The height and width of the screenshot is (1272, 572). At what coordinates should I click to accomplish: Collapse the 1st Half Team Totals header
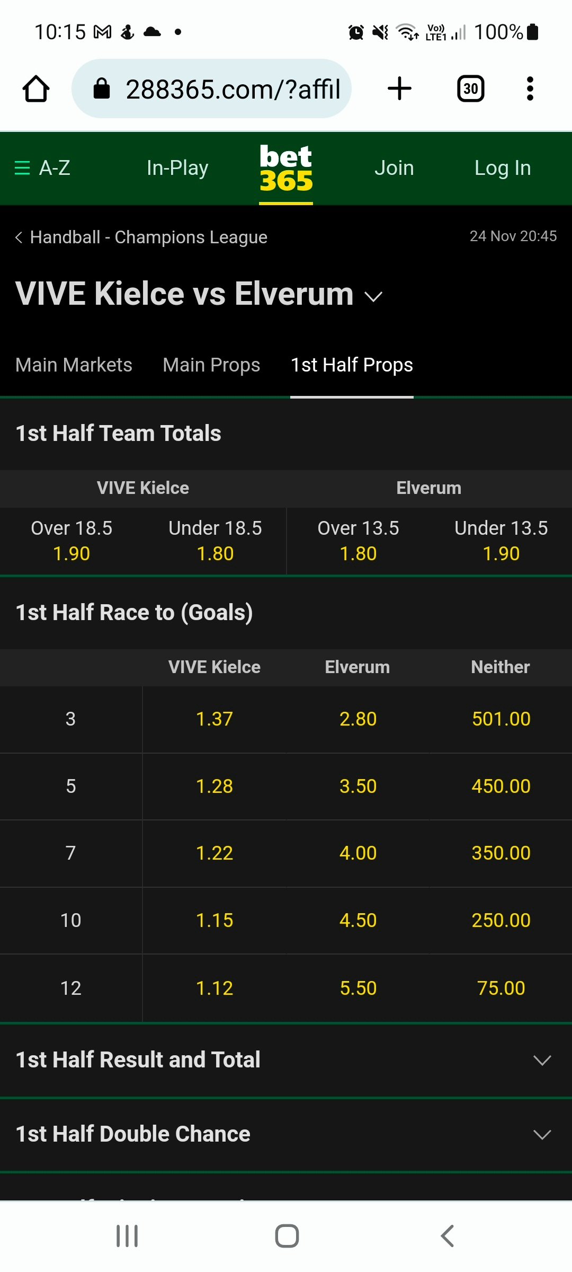286,434
